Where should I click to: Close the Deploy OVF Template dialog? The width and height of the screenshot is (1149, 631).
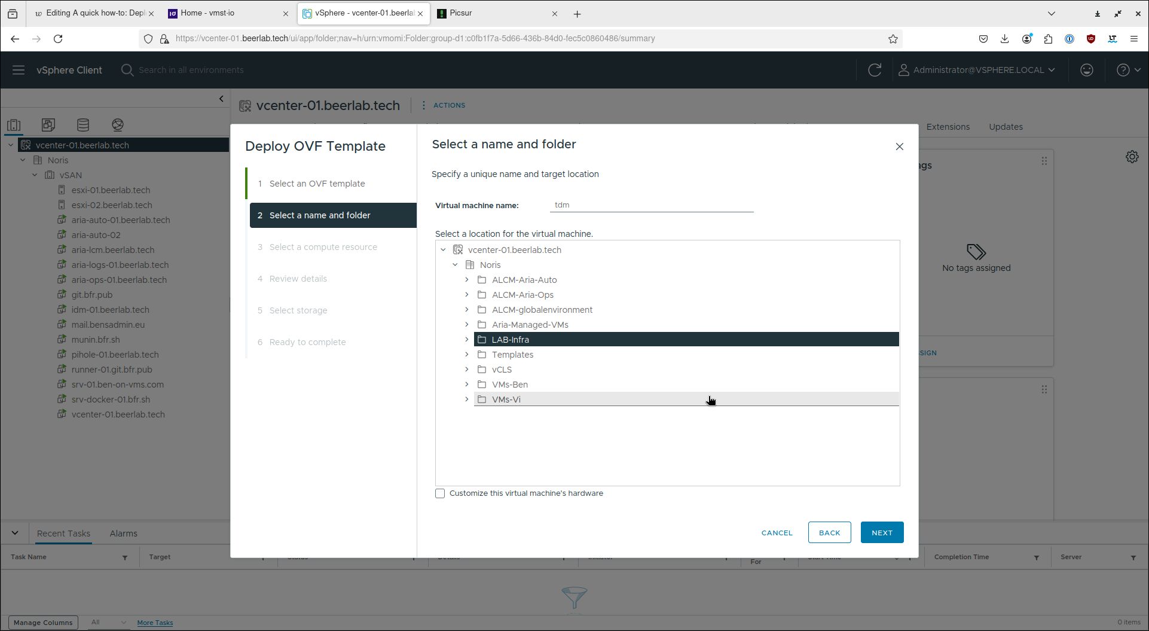pos(900,147)
